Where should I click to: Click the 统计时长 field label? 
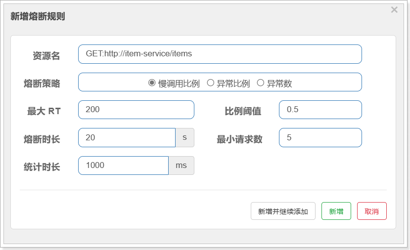pos(42,167)
